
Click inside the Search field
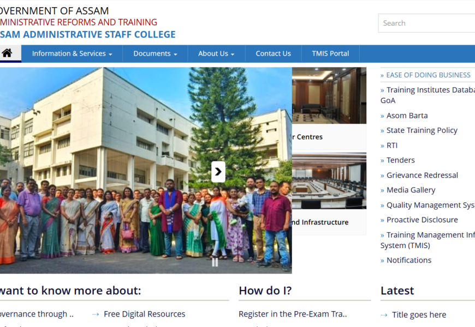426,23
